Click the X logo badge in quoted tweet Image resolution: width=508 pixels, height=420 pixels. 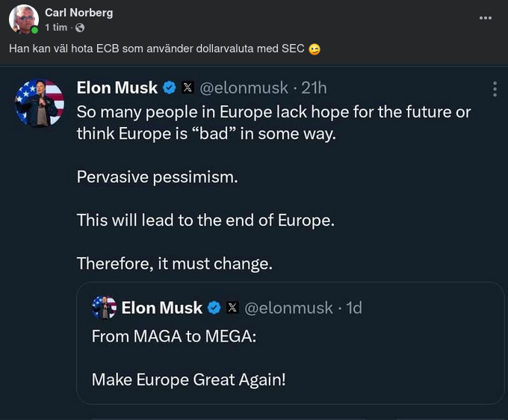tap(232, 308)
